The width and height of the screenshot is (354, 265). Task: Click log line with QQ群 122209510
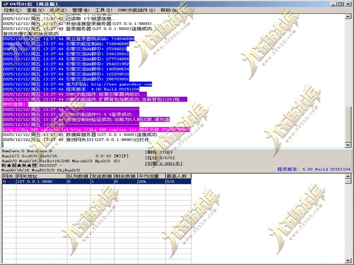pyautogui.click(x=66, y=74)
